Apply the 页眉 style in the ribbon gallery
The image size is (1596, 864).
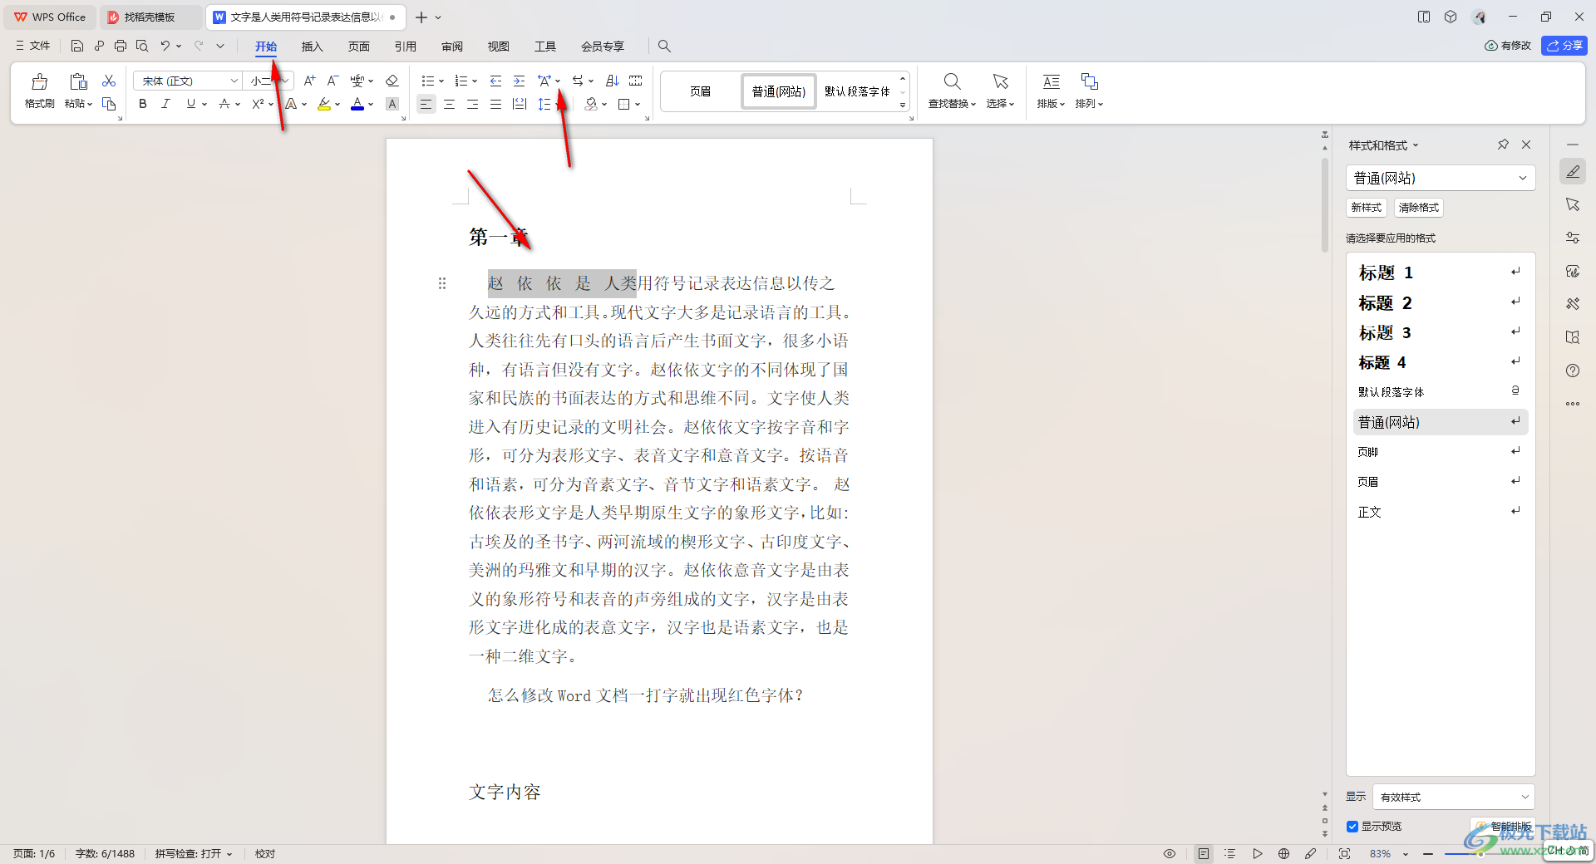coord(700,91)
